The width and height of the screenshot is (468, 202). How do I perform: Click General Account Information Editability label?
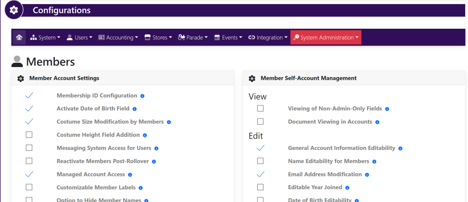(x=341, y=148)
